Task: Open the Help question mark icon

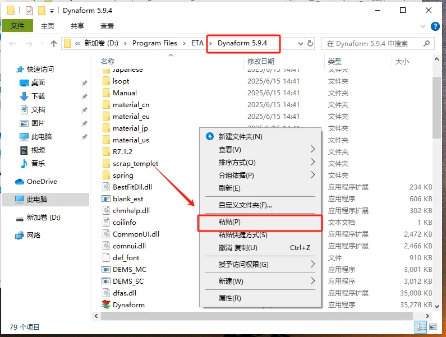Action: point(435,26)
